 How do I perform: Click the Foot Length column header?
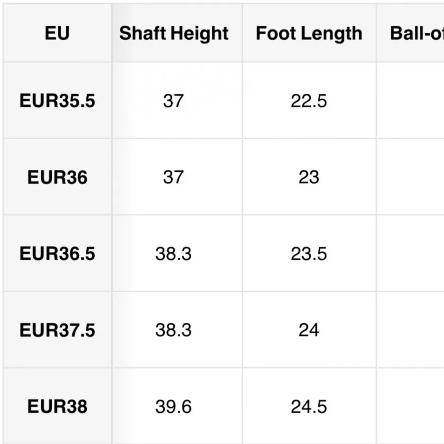(x=309, y=34)
